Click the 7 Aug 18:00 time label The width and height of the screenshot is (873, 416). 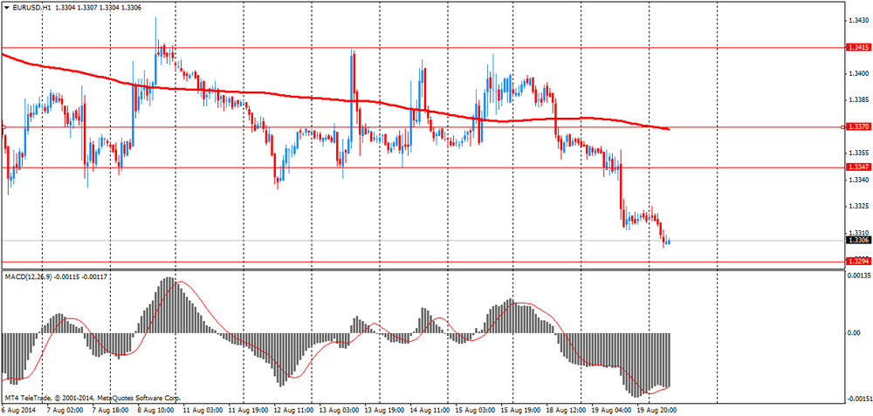pos(110,411)
